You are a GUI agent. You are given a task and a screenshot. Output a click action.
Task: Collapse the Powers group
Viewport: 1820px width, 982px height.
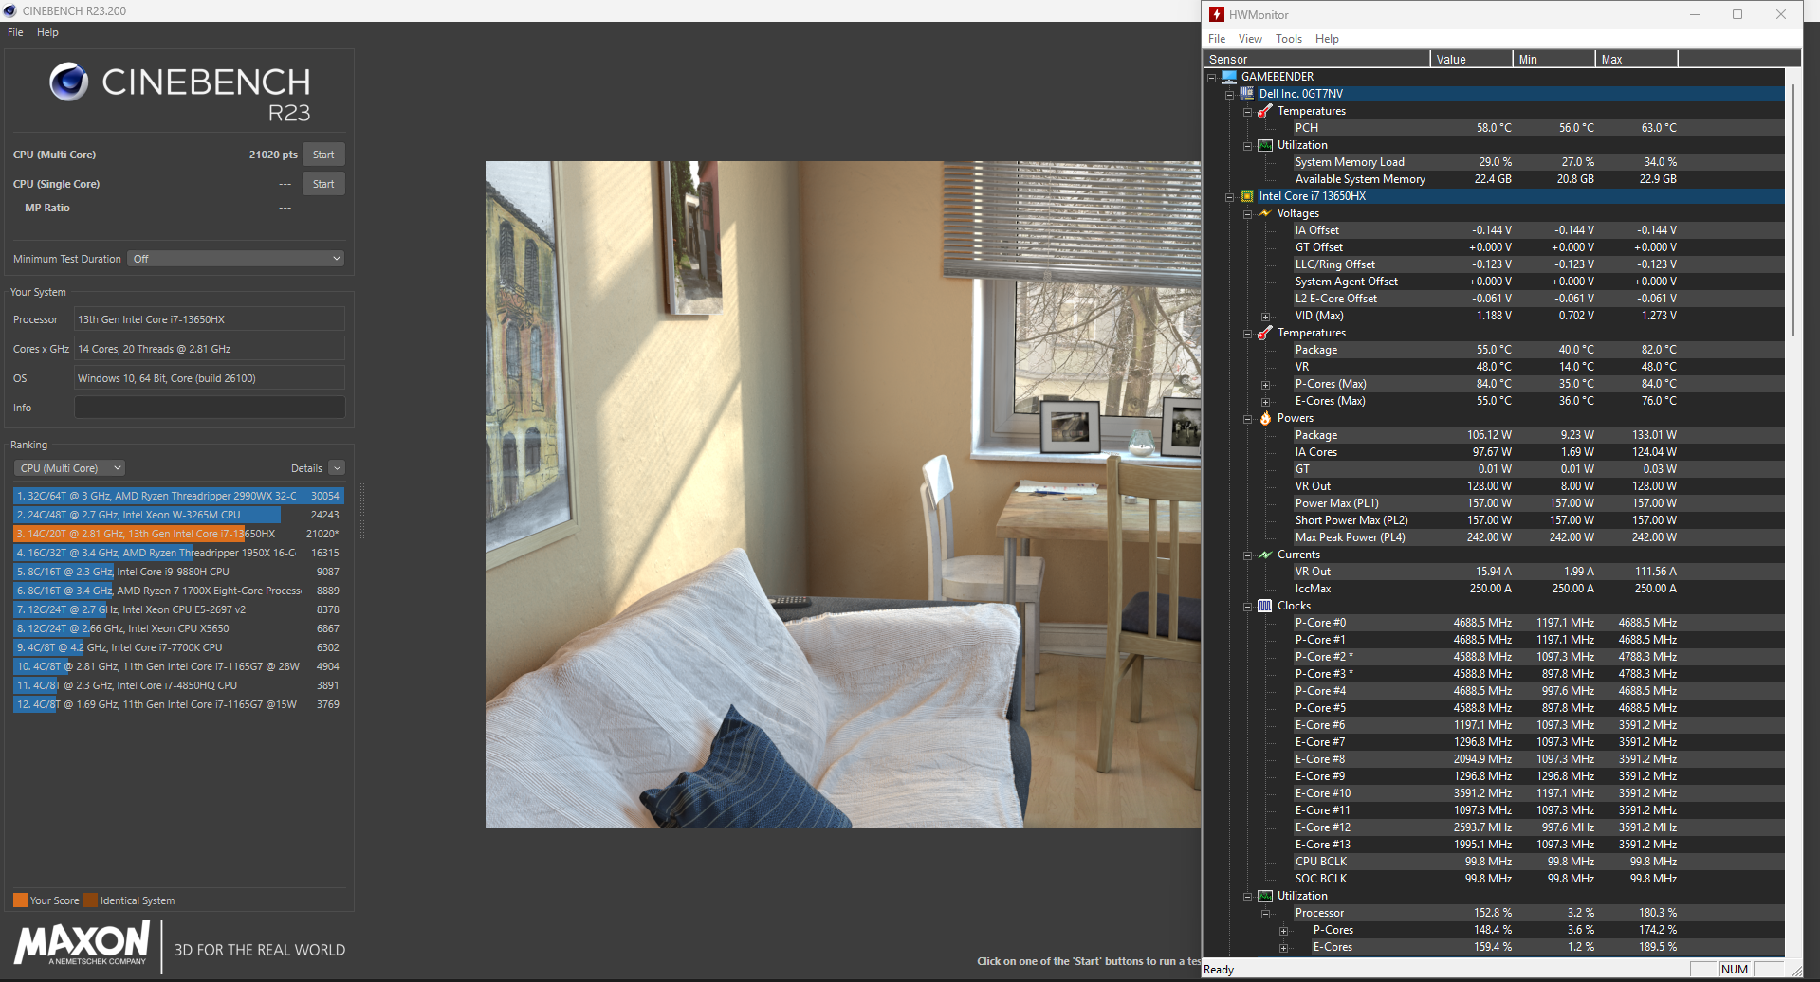click(x=1248, y=419)
